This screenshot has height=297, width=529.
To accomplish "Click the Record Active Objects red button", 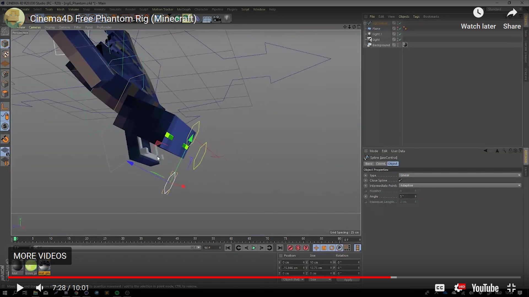I will [x=290, y=248].
